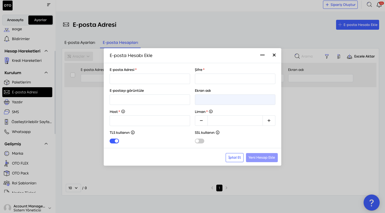385x213 pixels.
Task: Select E-posta Ayarları tab
Action: coord(80,43)
